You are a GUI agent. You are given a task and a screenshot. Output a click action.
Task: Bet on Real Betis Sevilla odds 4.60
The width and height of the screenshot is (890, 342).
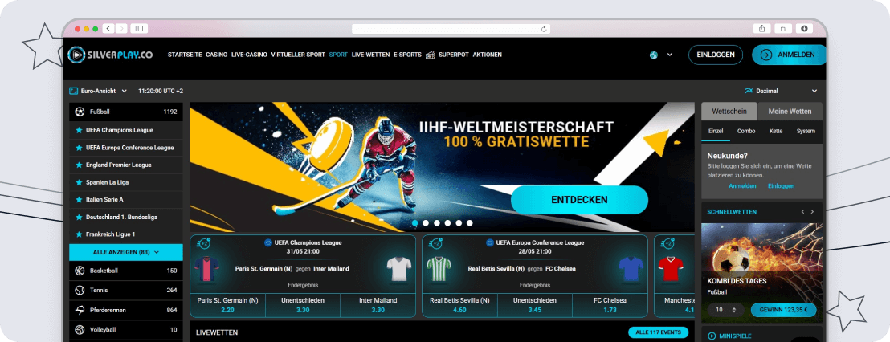point(459,305)
